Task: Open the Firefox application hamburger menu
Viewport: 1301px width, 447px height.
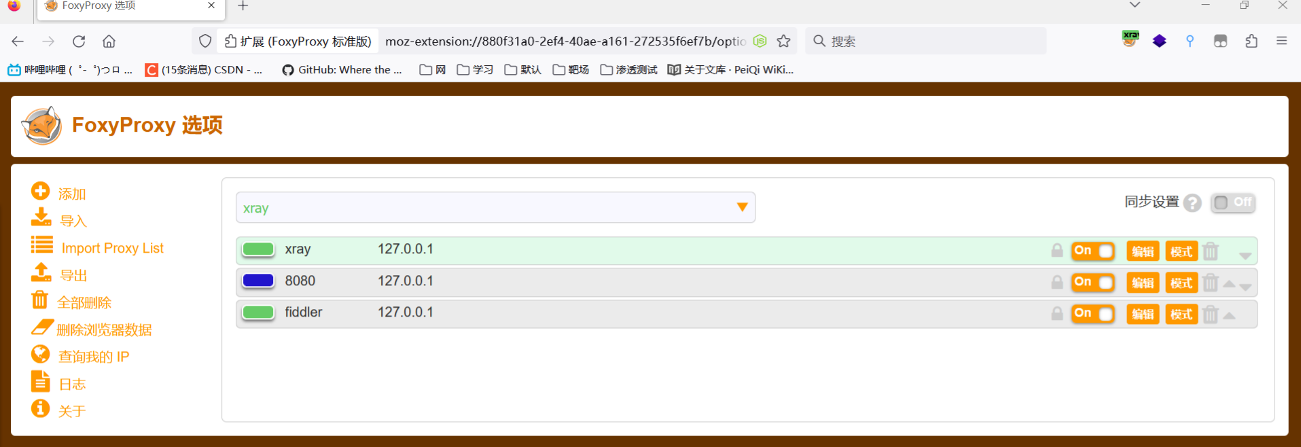Action: 1282,41
